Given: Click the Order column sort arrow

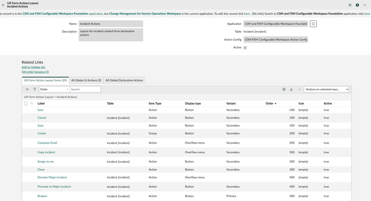Looking at the screenshot, I should pos(276,104).
